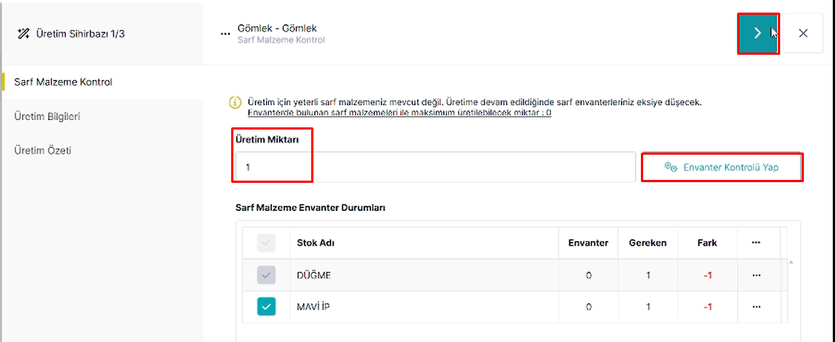Uncheck the MAVİ İP checkbox
This screenshot has width=835, height=342.
coord(266,306)
